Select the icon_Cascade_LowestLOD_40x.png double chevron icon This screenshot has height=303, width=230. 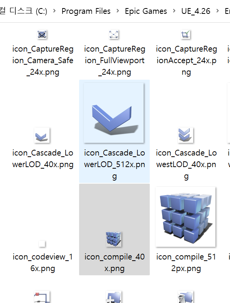point(185,135)
